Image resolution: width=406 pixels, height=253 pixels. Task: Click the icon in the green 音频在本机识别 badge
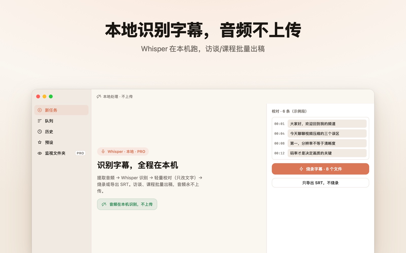104,204
